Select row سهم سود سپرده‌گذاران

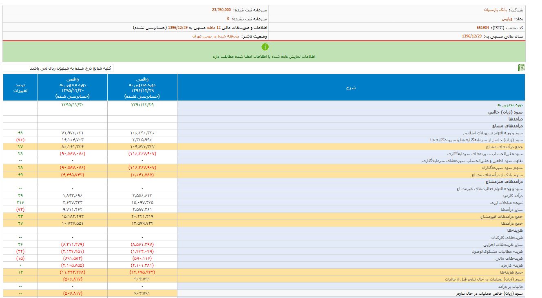point(264,168)
